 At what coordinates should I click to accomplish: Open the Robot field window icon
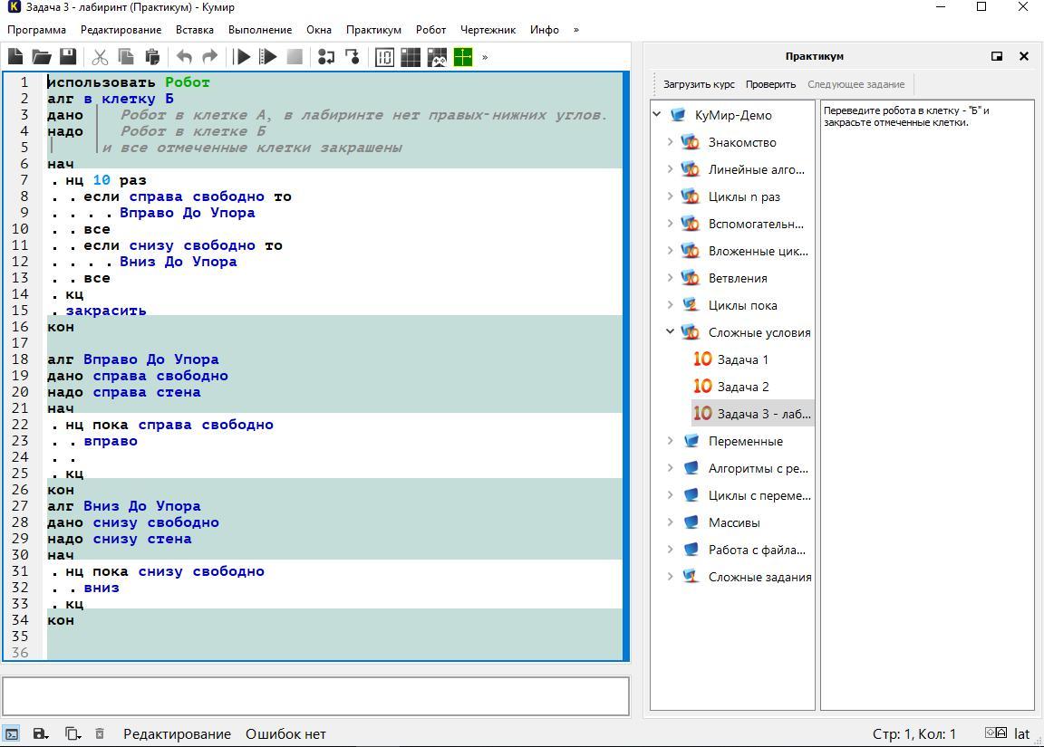[x=411, y=57]
